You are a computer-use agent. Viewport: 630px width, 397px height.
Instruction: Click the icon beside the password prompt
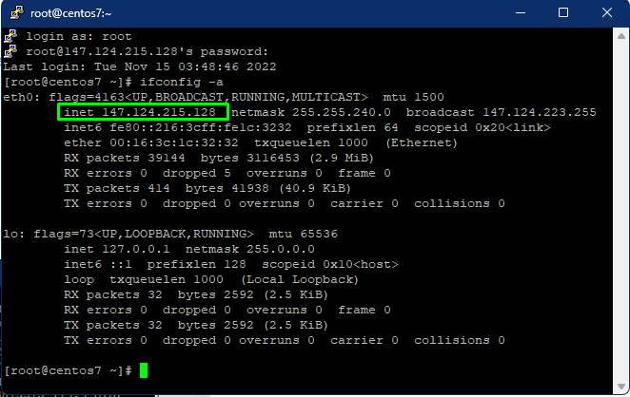[x=11, y=50]
